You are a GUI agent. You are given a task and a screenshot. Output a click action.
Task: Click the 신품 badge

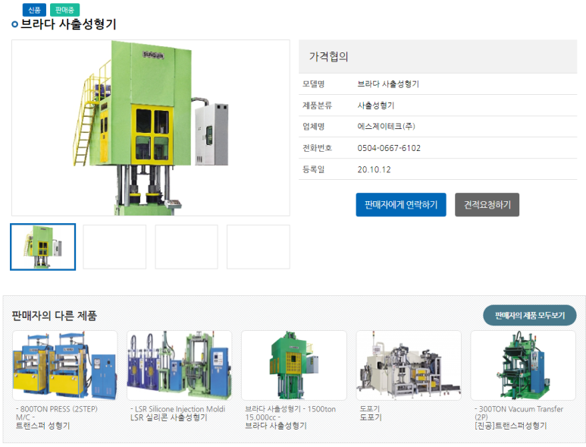tap(34, 10)
